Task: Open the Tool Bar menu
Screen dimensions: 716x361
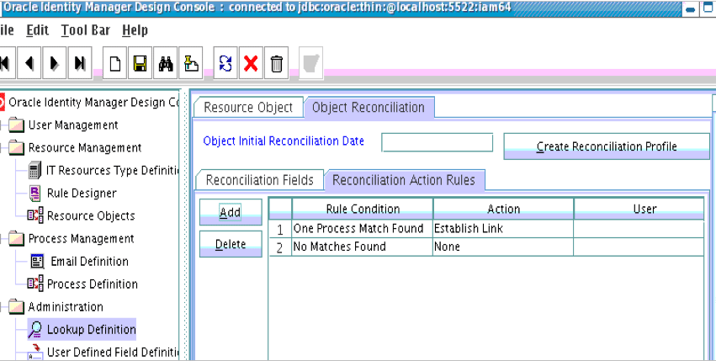Action: (86, 30)
